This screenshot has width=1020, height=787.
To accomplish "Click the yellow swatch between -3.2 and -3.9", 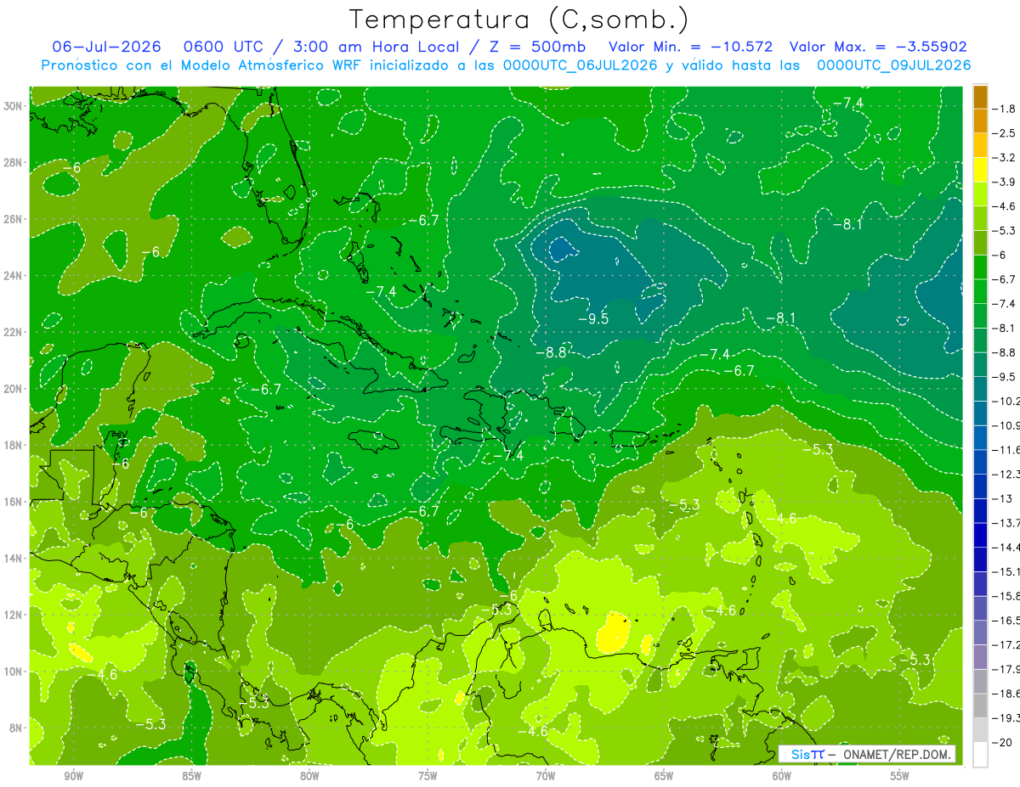I will pyautogui.click(x=980, y=170).
